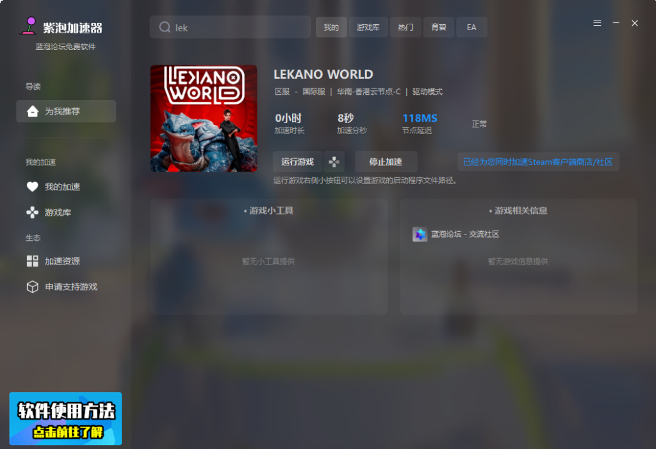Click the purple joystick app logo
The height and width of the screenshot is (449, 656).
[29, 26]
